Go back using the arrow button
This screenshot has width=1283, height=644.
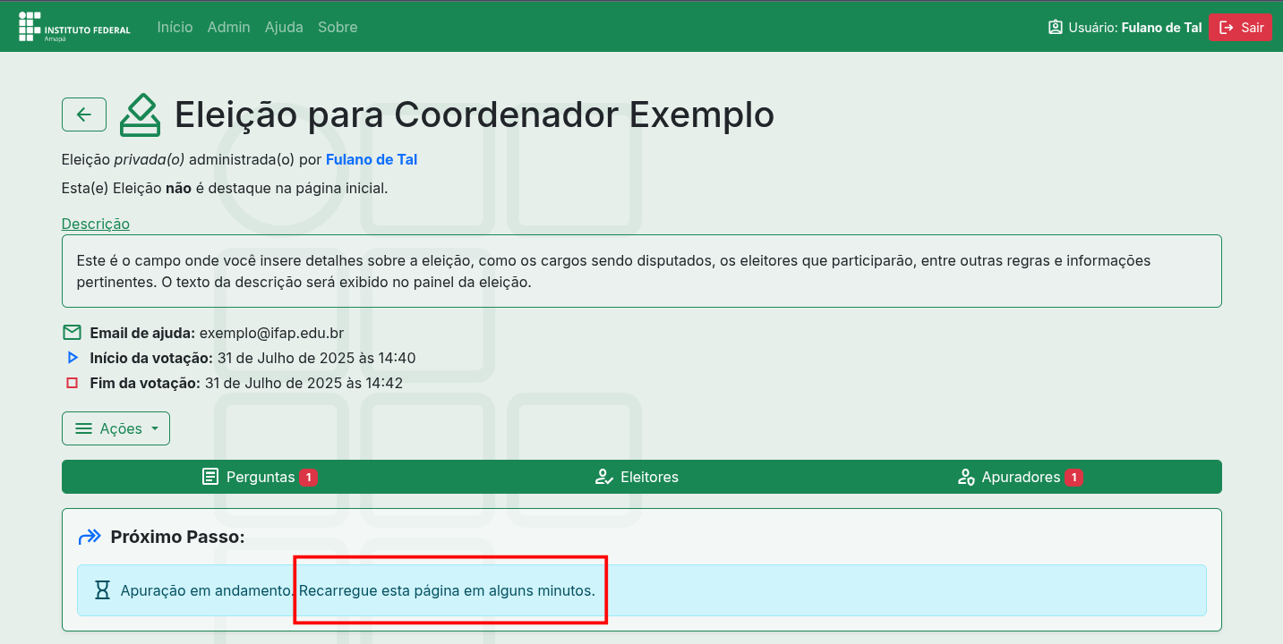point(84,114)
